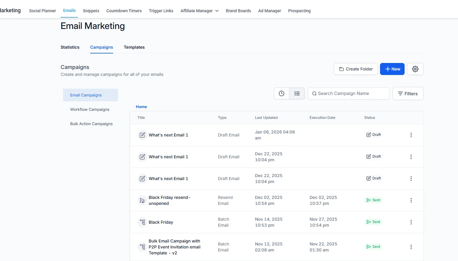458x261 pixels.
Task: Click the Home breadcrumb link
Action: click(x=141, y=107)
